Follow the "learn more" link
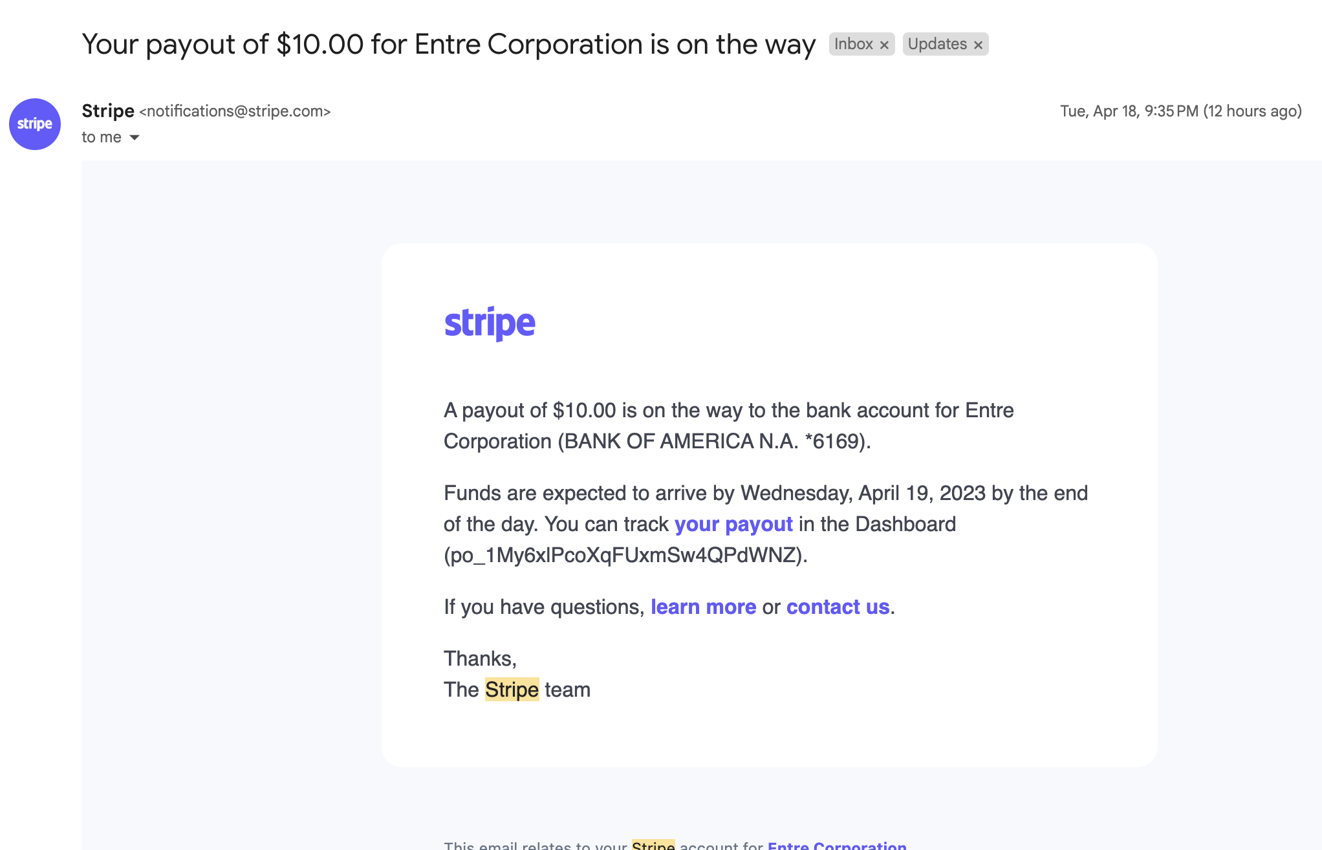The image size is (1322, 850). [x=704, y=607]
